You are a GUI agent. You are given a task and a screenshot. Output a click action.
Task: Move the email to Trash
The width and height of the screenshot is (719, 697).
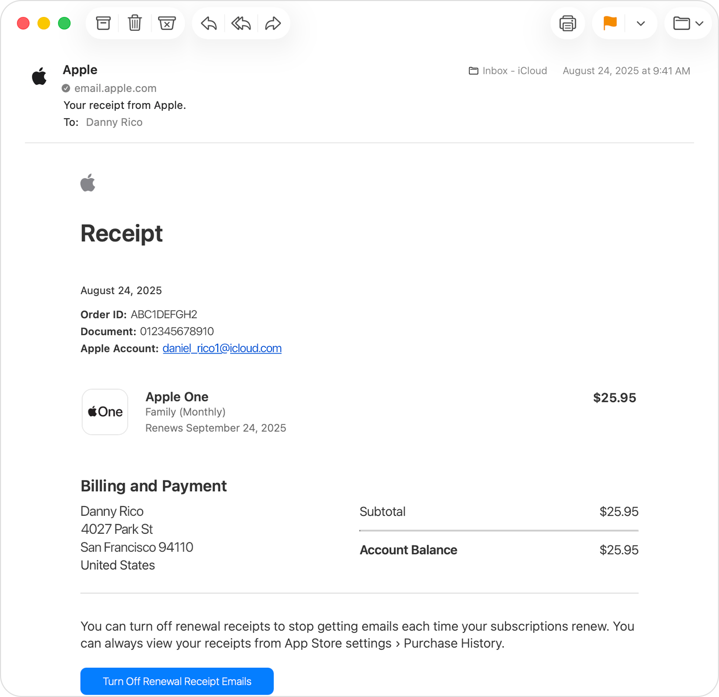point(135,23)
